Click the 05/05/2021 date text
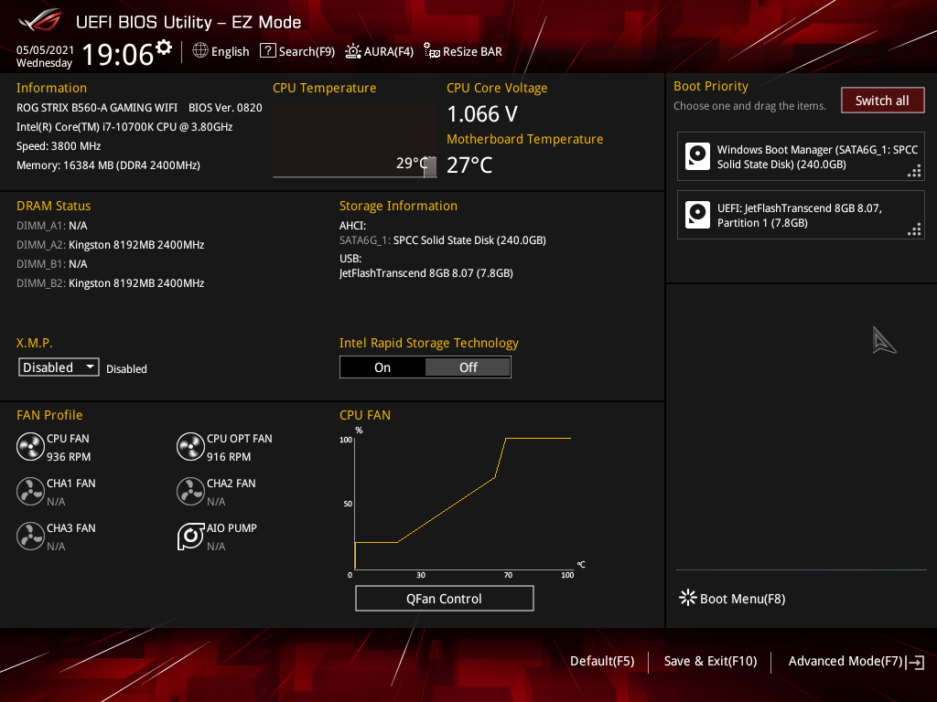Viewport: 937px width, 702px height. pos(46,49)
